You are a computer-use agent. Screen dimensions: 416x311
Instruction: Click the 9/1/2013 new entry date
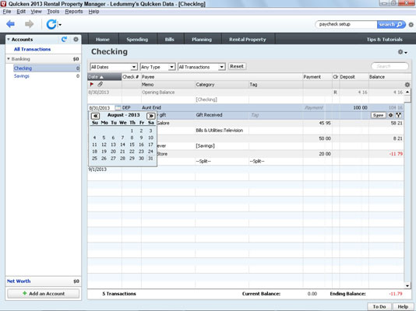coord(97,169)
